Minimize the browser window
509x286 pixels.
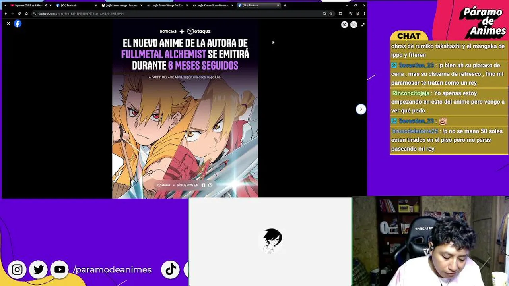pyautogui.click(x=346, y=6)
